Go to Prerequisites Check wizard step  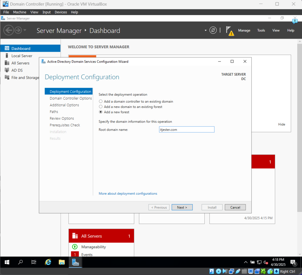click(x=65, y=125)
